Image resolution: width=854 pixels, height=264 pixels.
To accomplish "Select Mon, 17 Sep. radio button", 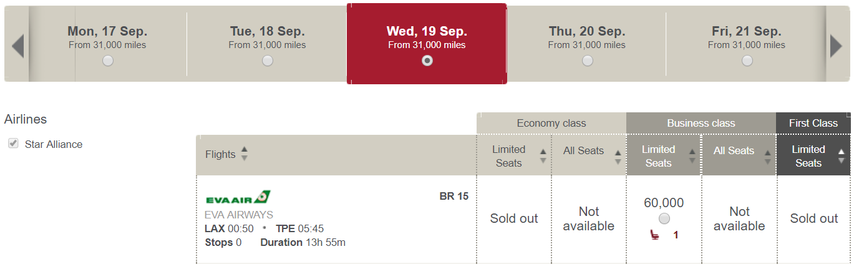I will pos(108,61).
